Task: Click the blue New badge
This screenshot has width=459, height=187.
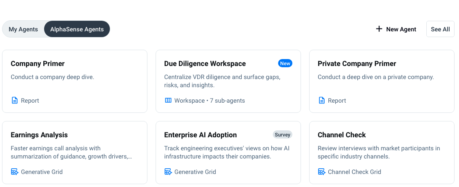Action: point(285,64)
